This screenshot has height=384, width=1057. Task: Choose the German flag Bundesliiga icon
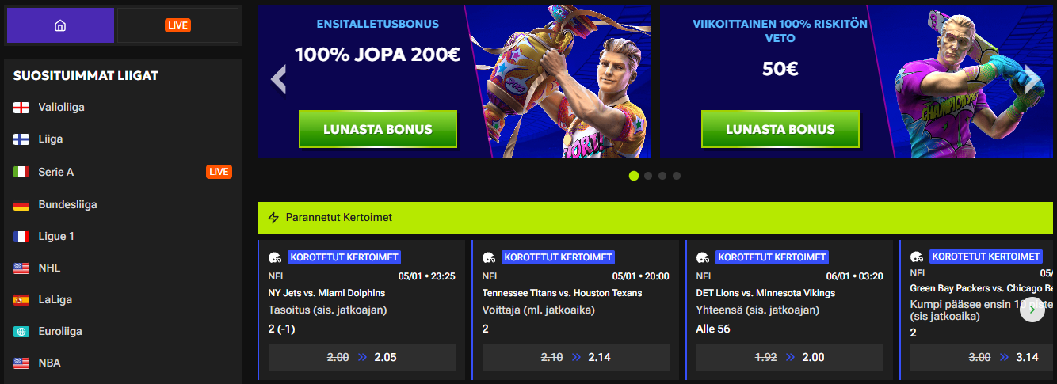click(x=21, y=205)
